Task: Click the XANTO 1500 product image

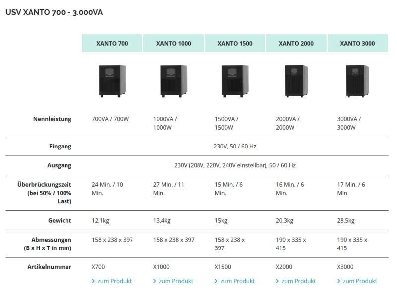Action: (x=235, y=81)
